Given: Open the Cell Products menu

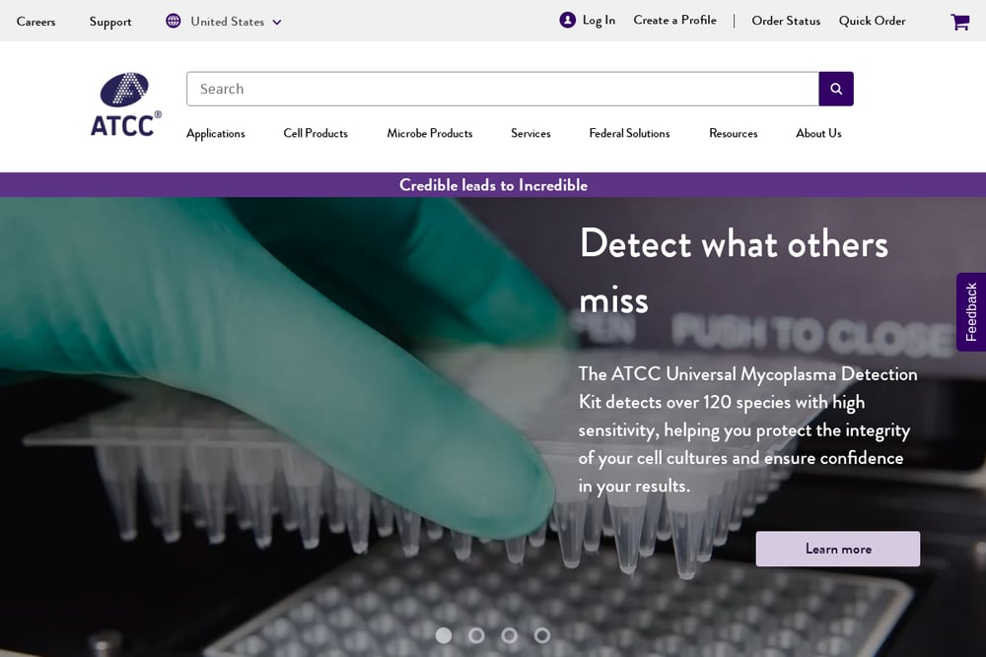Looking at the screenshot, I should pyautogui.click(x=316, y=133).
